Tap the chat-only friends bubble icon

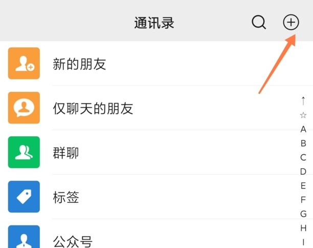tap(24, 108)
